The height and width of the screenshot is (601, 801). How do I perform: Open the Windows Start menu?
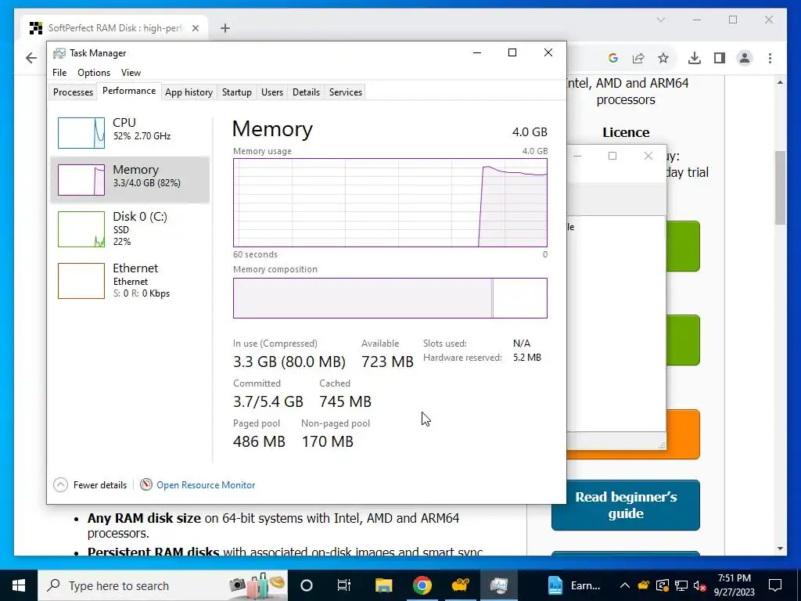[x=19, y=585]
